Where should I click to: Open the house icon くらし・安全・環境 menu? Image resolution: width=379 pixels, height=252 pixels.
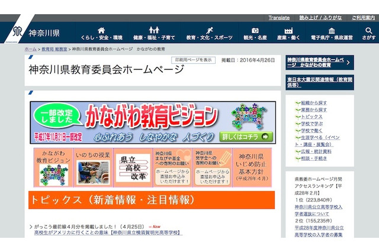(x=101, y=34)
